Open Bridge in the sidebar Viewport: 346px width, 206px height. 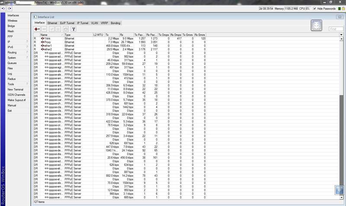(x=11, y=26)
